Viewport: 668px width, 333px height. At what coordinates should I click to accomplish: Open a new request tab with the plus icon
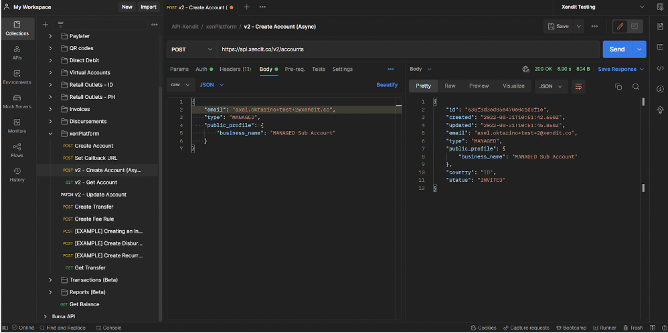click(x=247, y=7)
